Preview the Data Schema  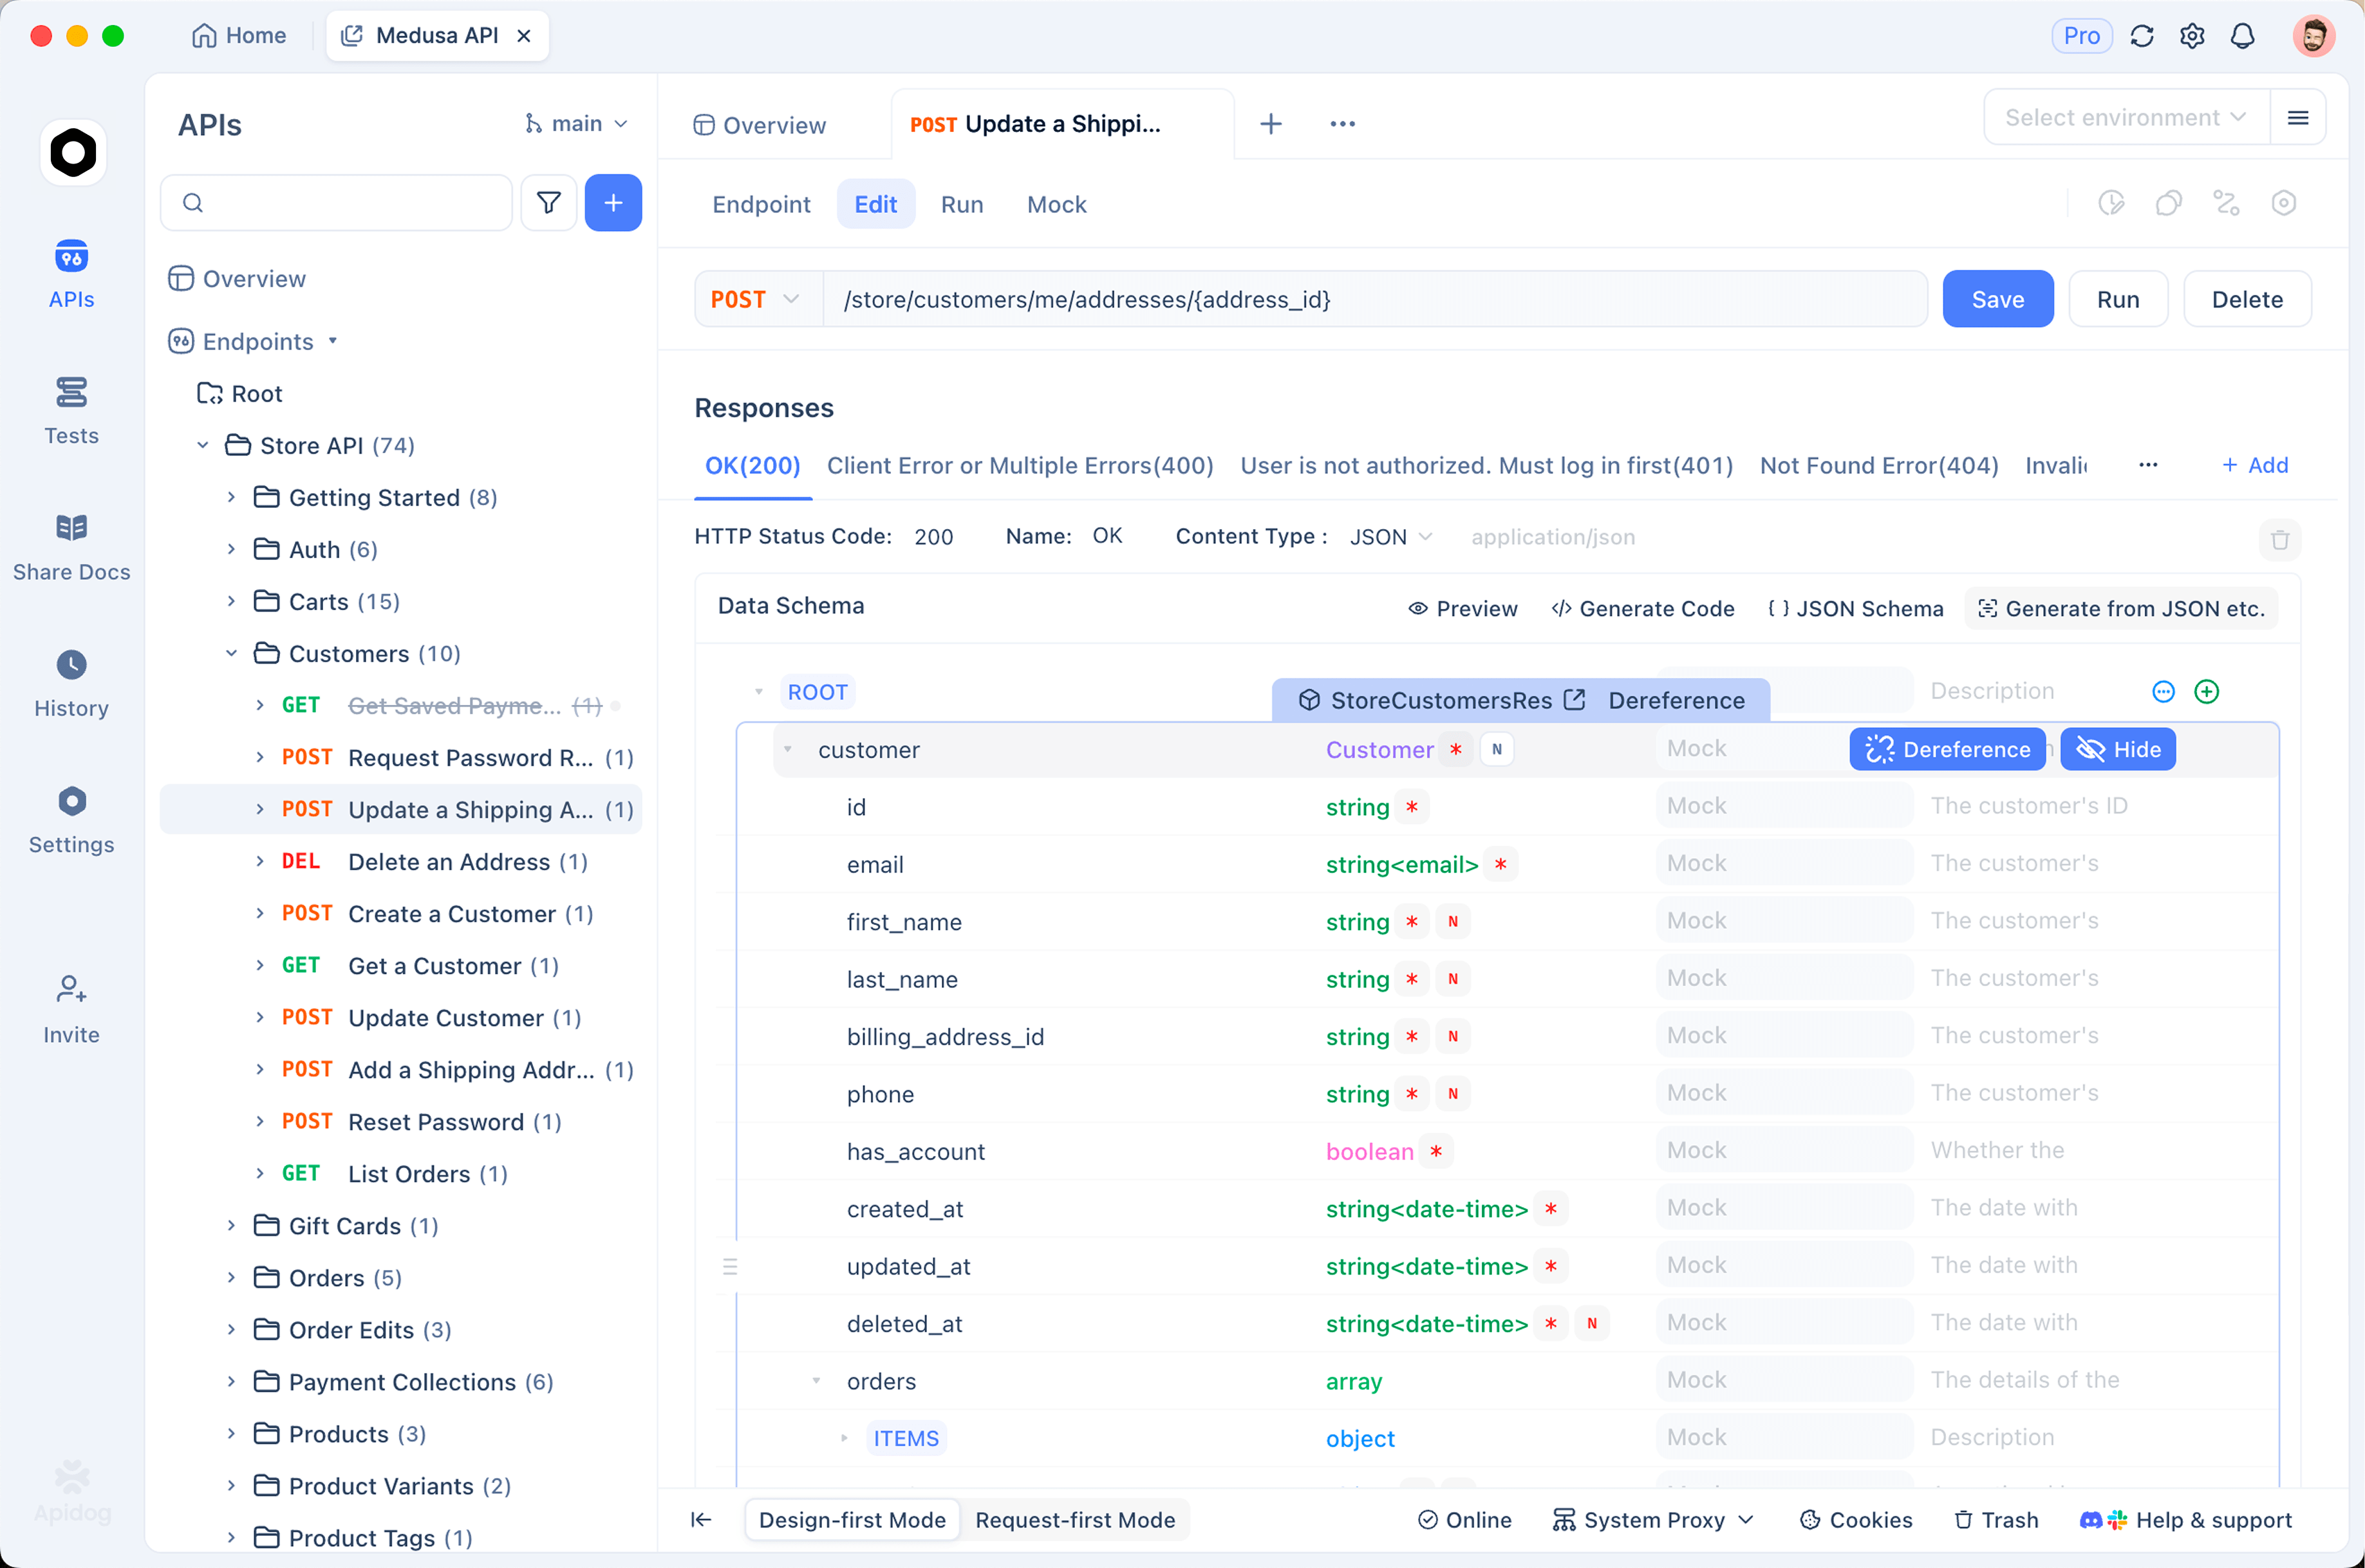pyautogui.click(x=1462, y=608)
